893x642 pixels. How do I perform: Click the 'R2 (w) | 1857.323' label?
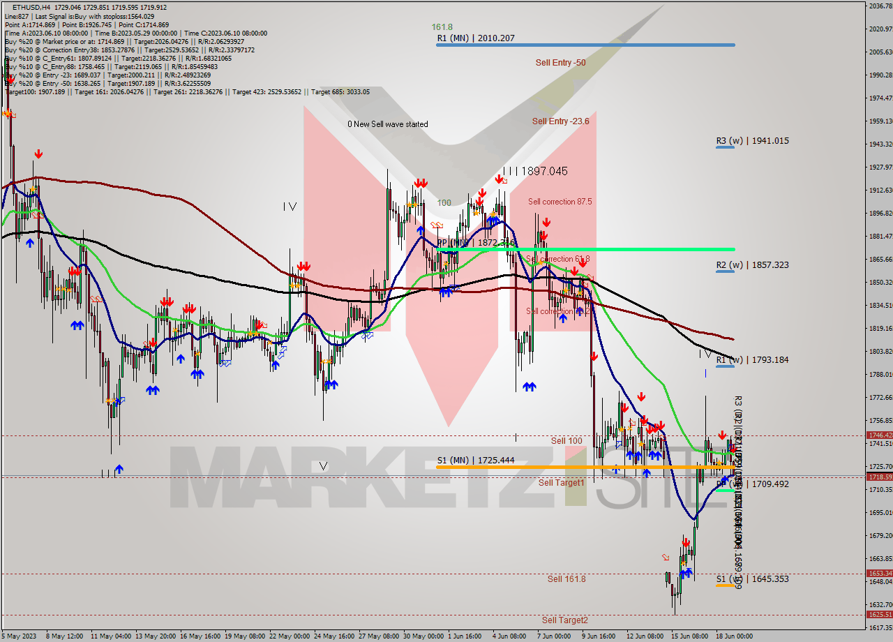point(752,265)
